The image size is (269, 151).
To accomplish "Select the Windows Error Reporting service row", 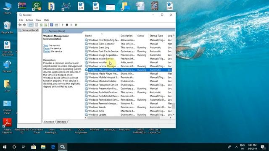I will (128, 40).
